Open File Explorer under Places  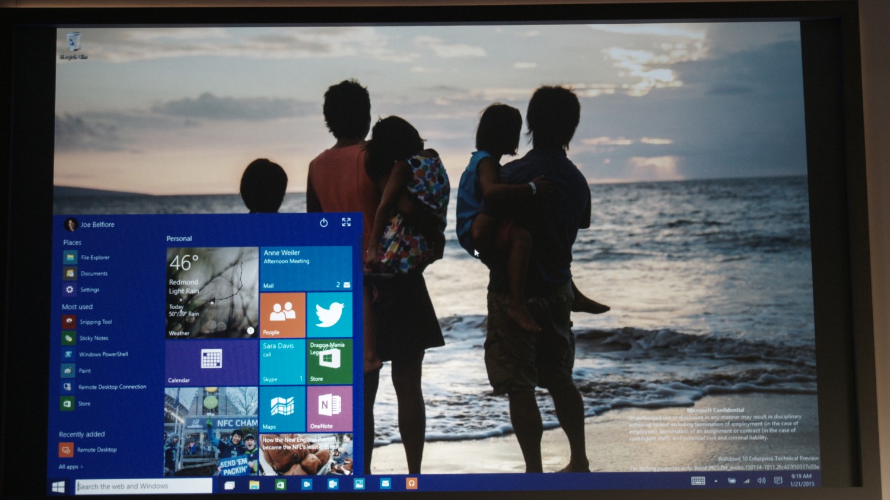(94, 258)
